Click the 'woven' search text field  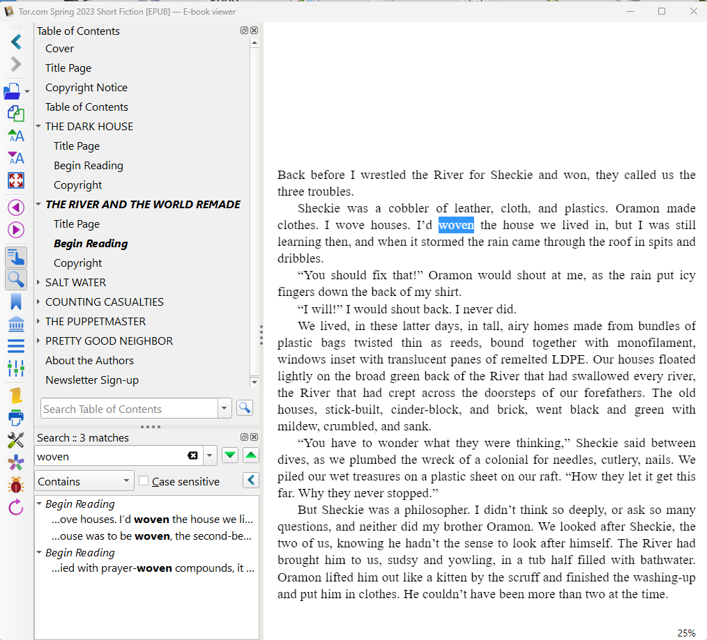point(112,456)
